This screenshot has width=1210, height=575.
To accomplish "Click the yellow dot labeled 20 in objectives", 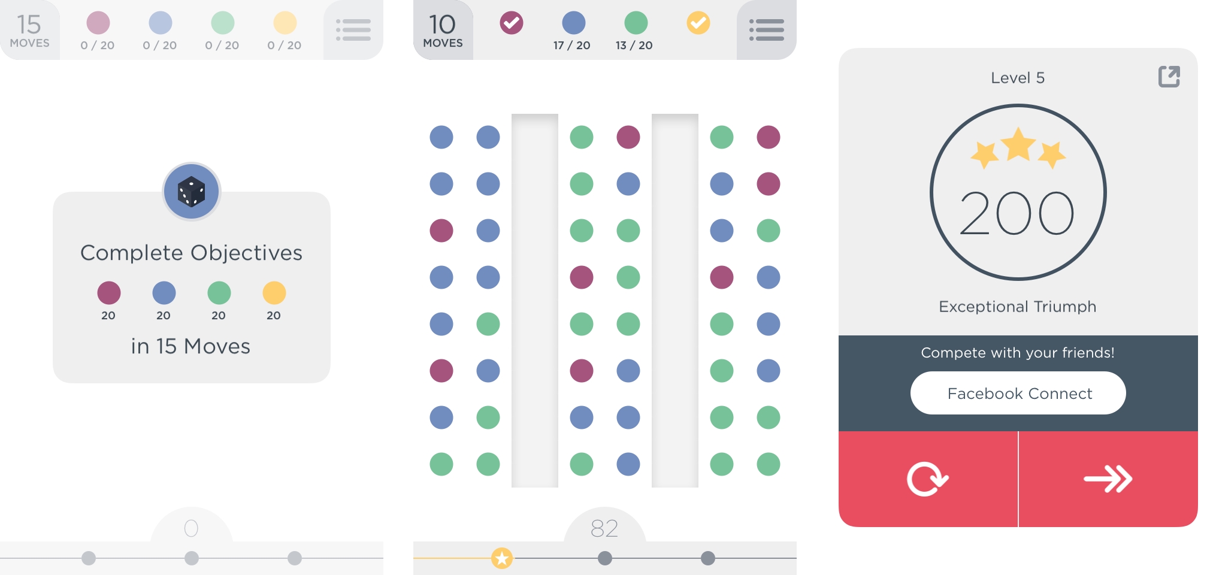I will click(x=274, y=293).
